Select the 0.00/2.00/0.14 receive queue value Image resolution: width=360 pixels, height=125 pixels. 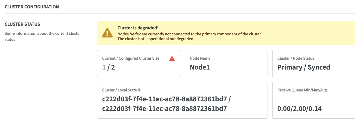pyautogui.click(x=299, y=109)
